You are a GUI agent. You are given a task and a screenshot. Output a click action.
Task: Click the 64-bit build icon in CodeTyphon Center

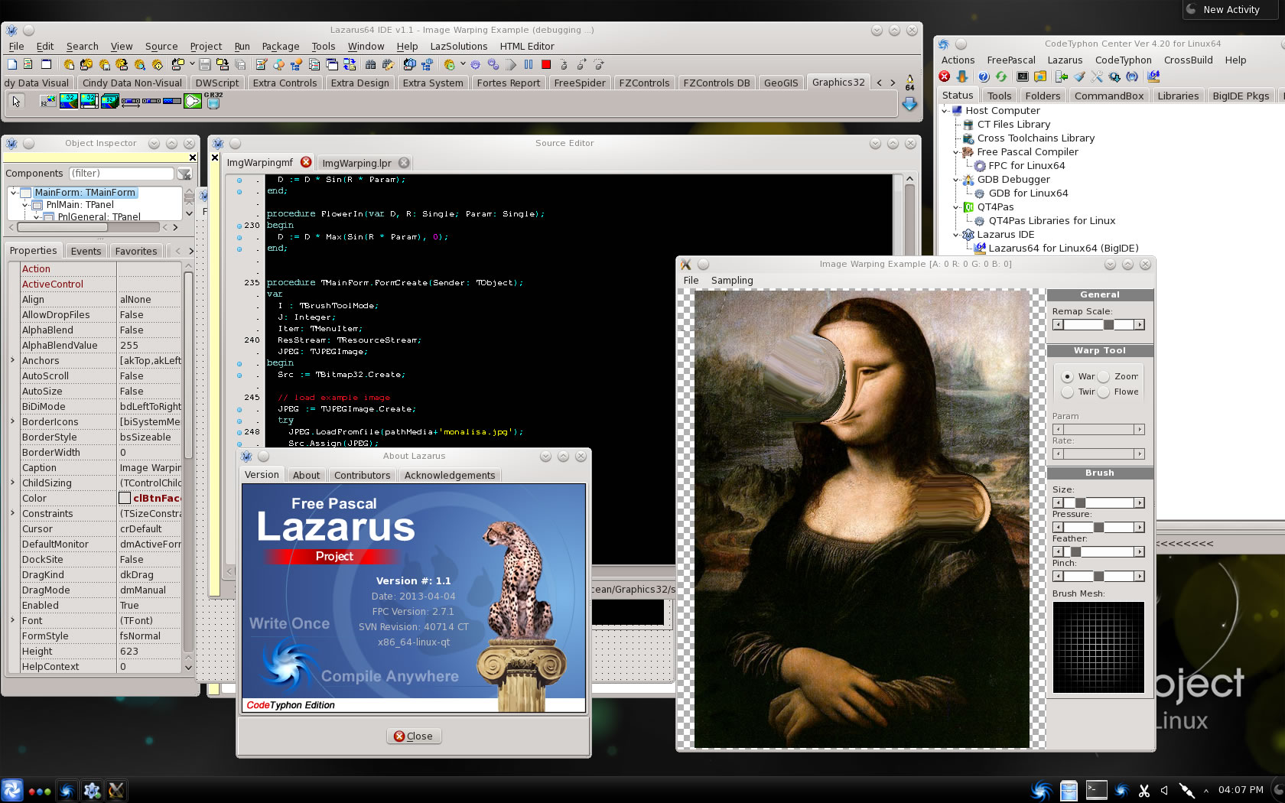tap(1153, 76)
